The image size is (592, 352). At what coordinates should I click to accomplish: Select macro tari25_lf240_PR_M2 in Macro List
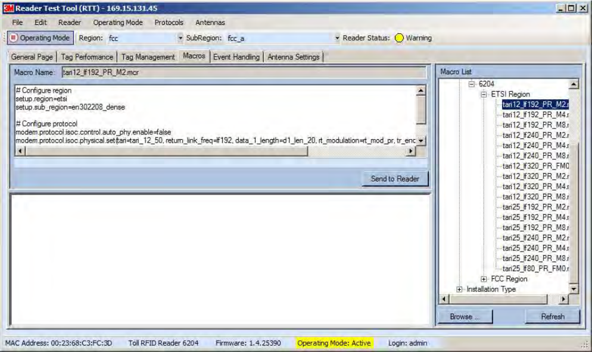click(x=535, y=238)
